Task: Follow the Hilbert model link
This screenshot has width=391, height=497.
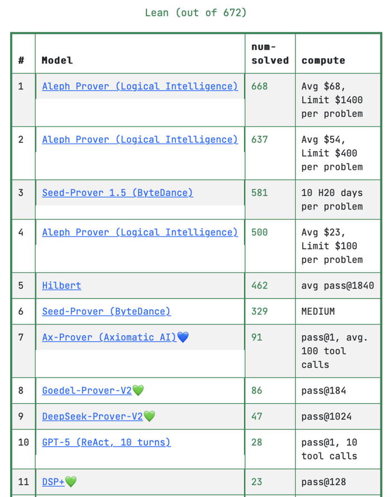Action: click(61, 285)
